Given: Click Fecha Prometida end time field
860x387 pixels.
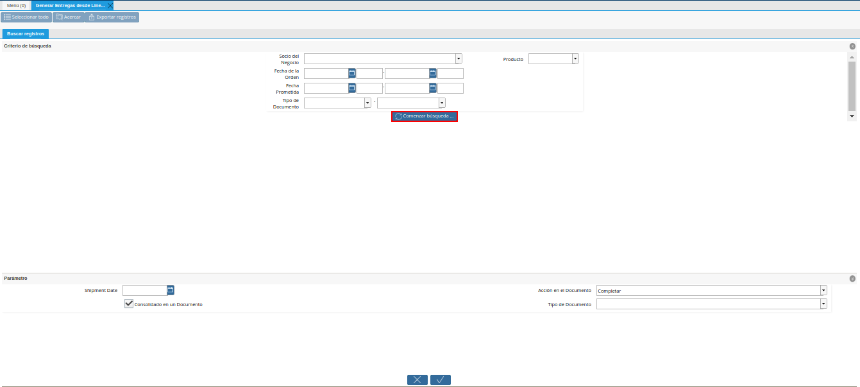Looking at the screenshot, I should [x=450, y=88].
